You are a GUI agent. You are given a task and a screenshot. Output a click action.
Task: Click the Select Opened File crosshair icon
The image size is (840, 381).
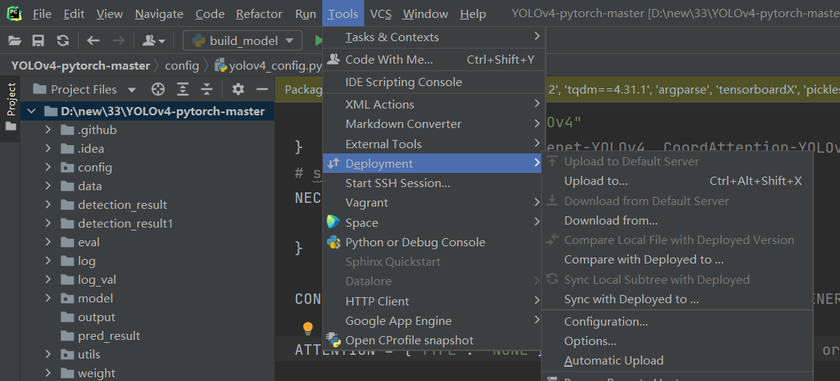(157, 89)
